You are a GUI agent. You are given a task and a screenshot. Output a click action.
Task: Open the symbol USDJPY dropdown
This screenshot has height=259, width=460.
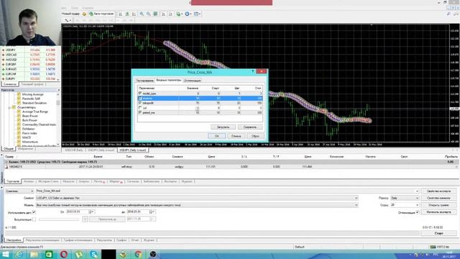pyautogui.click(x=356, y=199)
